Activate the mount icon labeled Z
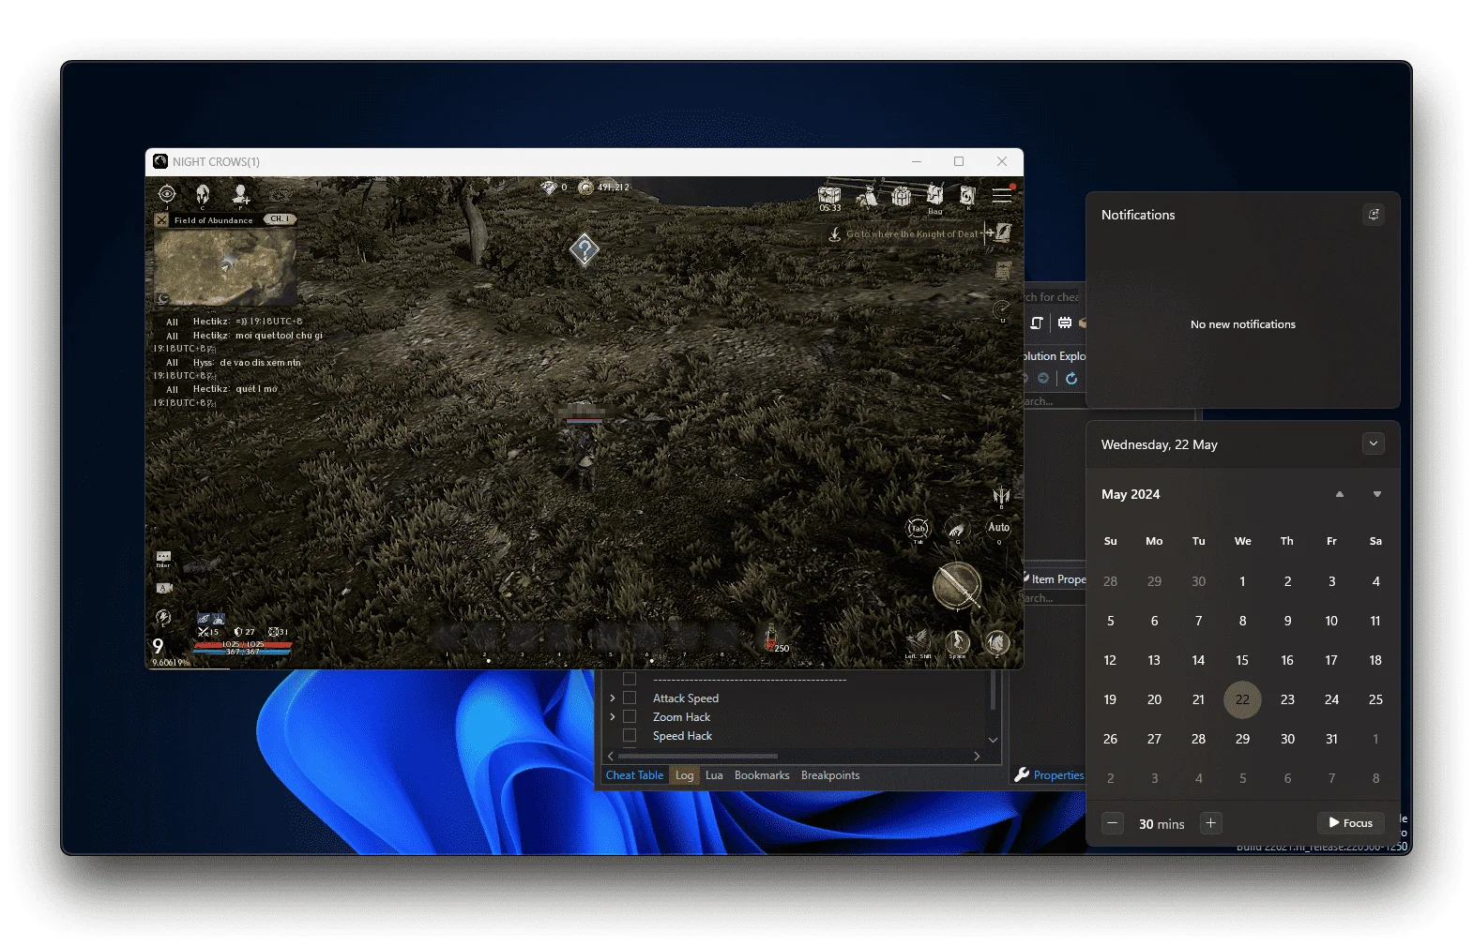This screenshot has height=946, width=1473. [x=996, y=642]
